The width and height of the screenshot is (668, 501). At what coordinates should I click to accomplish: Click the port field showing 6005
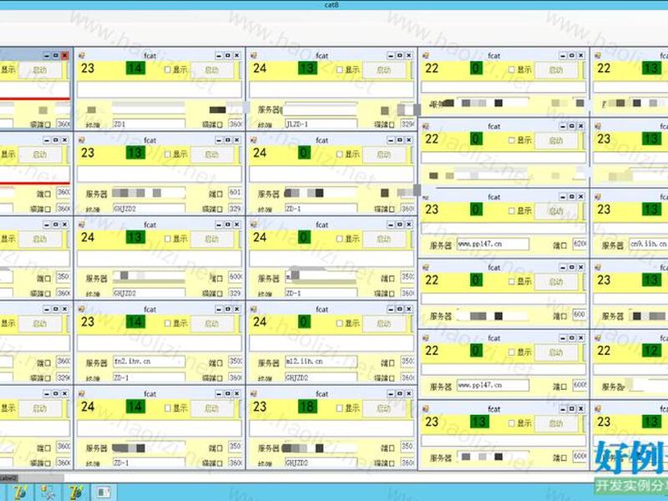[x=579, y=385]
